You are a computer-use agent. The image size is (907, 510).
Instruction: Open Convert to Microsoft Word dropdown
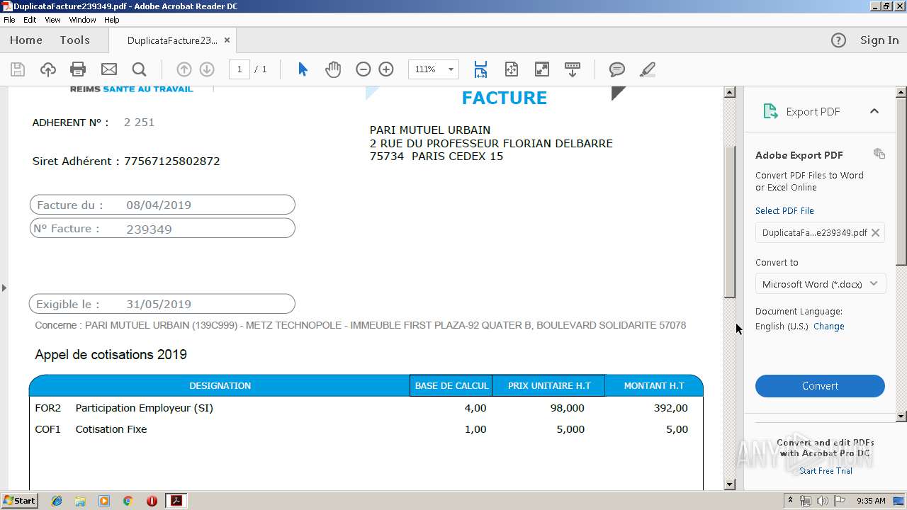point(820,284)
